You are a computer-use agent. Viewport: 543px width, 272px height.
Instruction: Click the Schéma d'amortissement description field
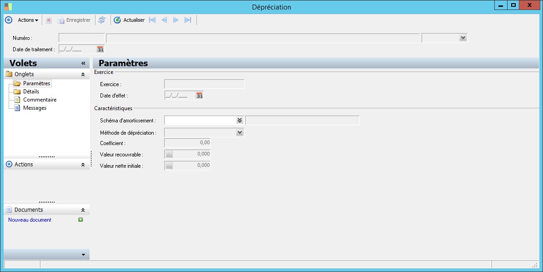coord(302,120)
